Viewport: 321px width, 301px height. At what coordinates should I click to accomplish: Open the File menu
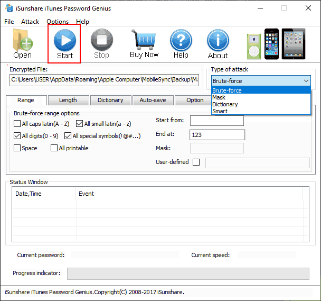coord(9,22)
